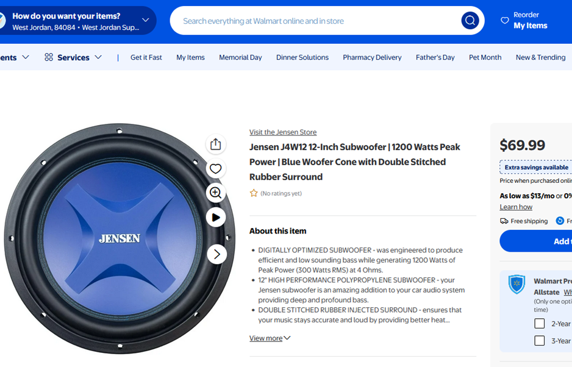The width and height of the screenshot is (572, 367).
Task: Click the Learn how financing link
Action: 516,207
